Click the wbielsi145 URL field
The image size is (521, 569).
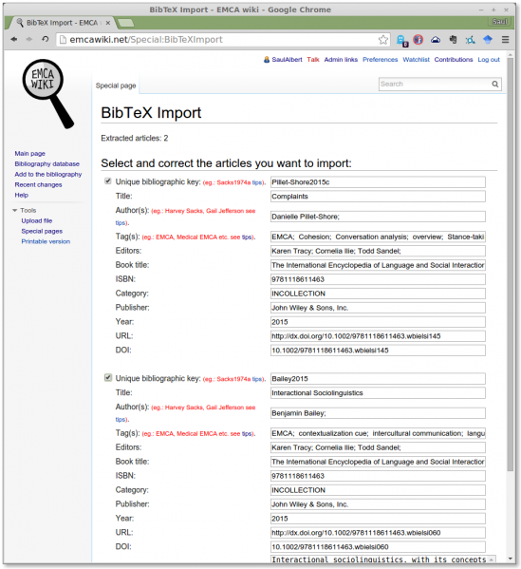(378, 336)
